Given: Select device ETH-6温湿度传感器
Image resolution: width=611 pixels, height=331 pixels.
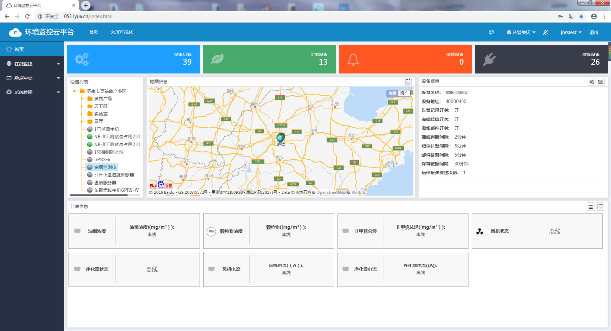Looking at the screenshot, I should [114, 175].
